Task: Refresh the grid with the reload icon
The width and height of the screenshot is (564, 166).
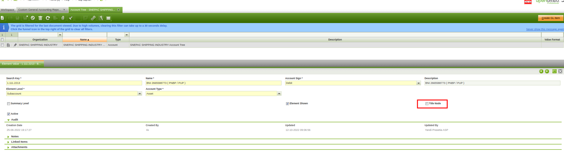Action: point(48,18)
